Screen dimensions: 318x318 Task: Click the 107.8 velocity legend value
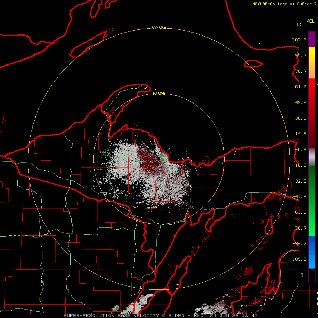(x=299, y=40)
